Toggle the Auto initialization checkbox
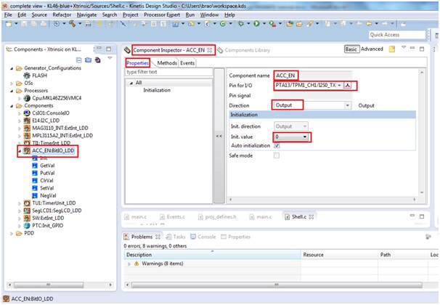440x305 pixels. [x=277, y=146]
